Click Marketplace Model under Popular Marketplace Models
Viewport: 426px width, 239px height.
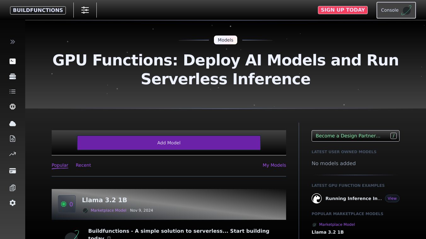(x=337, y=225)
